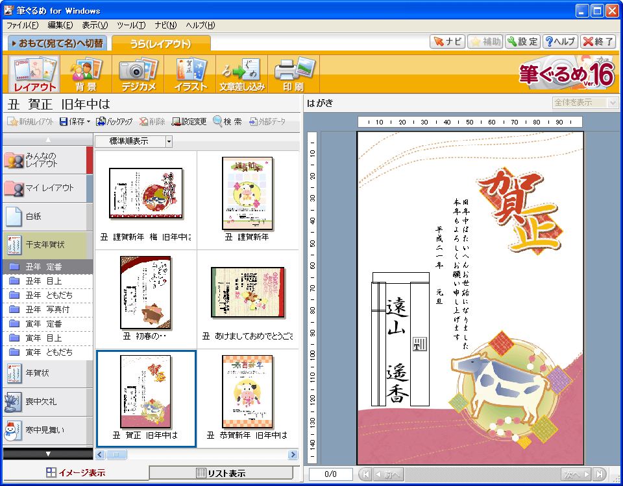623x486 pixels.
Task: Open the イラスト (Illustration) tool
Action: [x=191, y=74]
